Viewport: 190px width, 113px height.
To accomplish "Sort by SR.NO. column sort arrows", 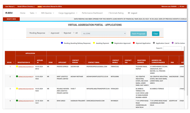I will pos(14,62).
